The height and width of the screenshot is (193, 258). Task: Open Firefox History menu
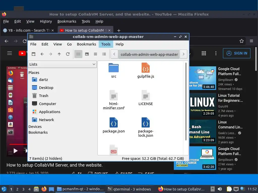click(x=46, y=21)
